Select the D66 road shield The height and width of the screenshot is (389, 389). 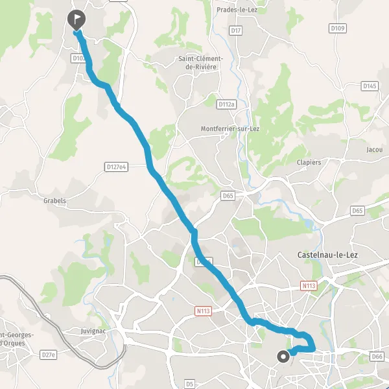[x=377, y=357]
